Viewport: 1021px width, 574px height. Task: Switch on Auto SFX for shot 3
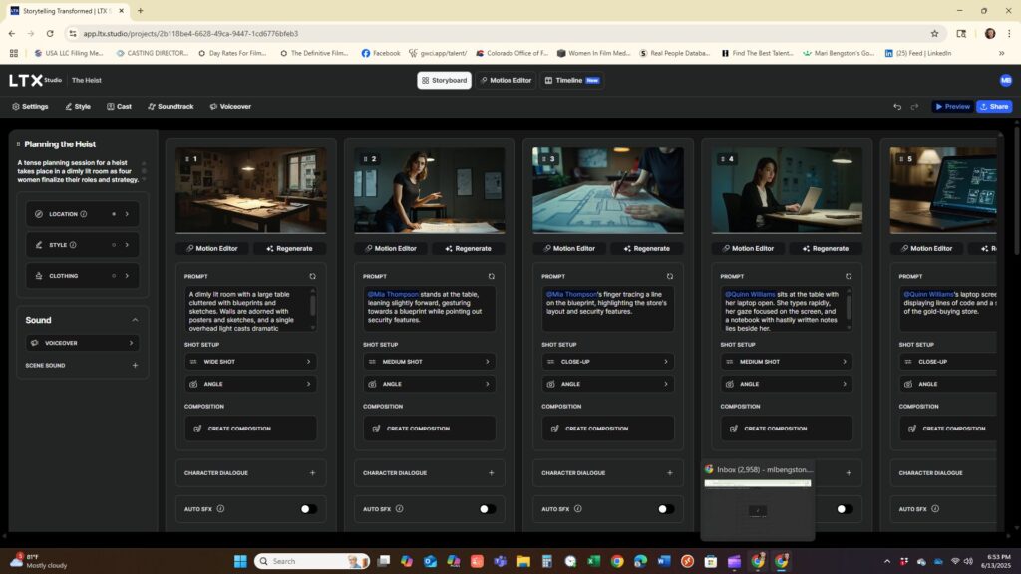coord(665,509)
